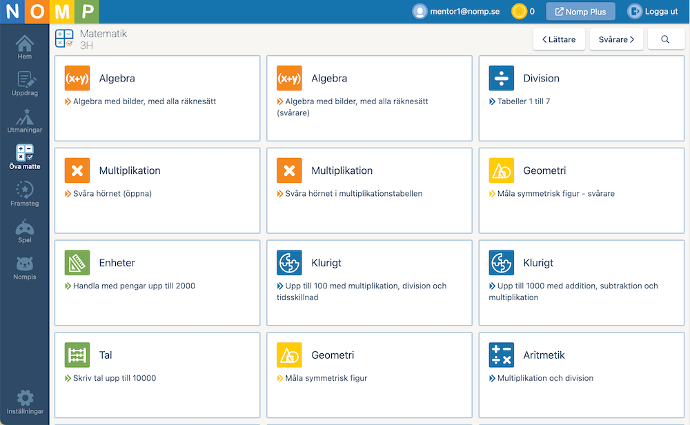
Task: Click first Algebra (x+y) icon
Action: 77,79
